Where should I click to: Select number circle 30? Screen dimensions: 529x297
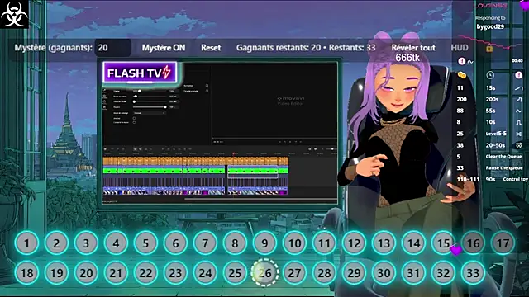tap(384, 272)
